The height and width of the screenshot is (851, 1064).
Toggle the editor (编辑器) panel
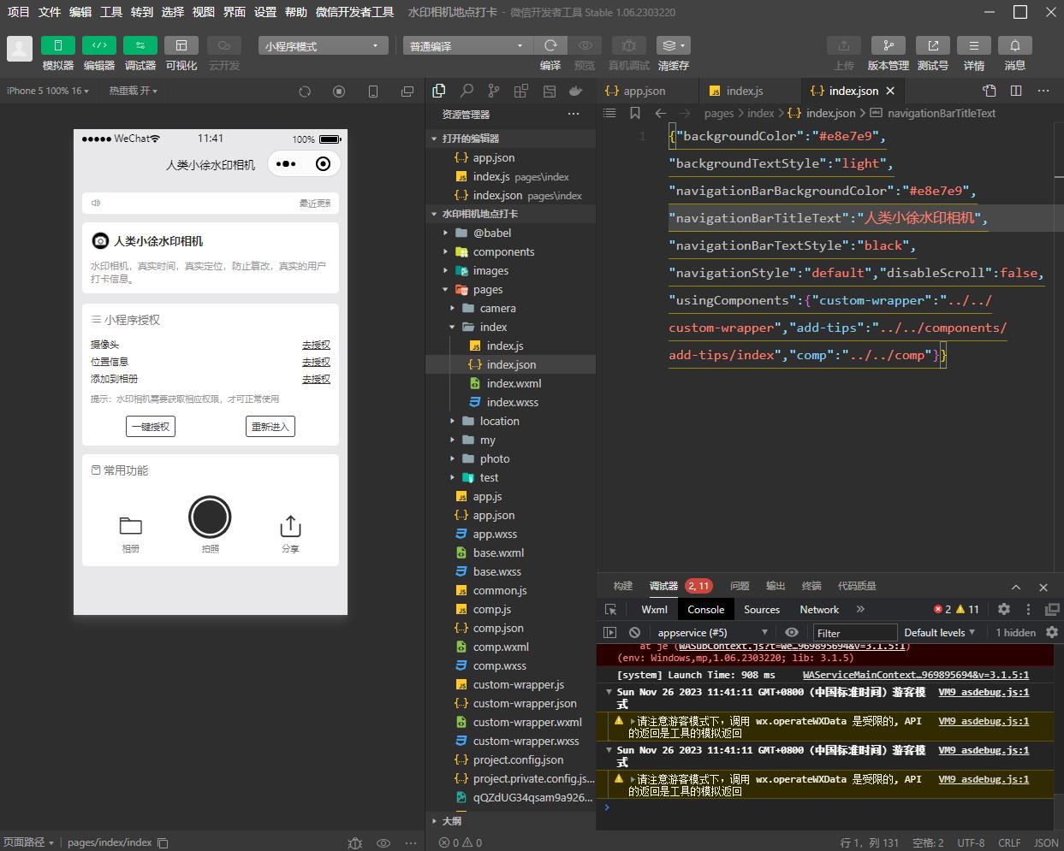[x=99, y=45]
